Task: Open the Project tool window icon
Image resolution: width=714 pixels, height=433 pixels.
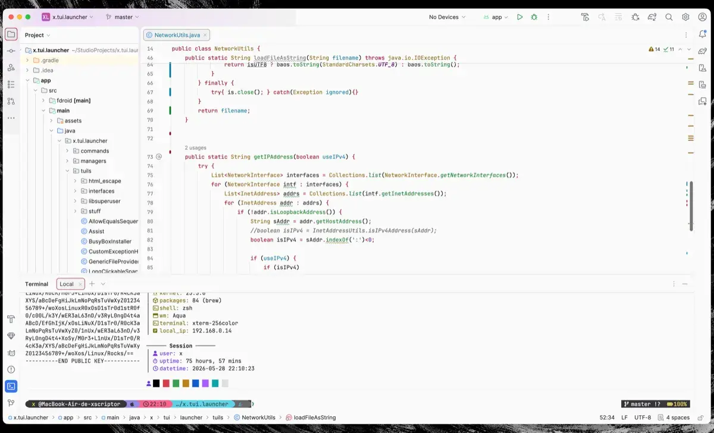Action: point(11,34)
